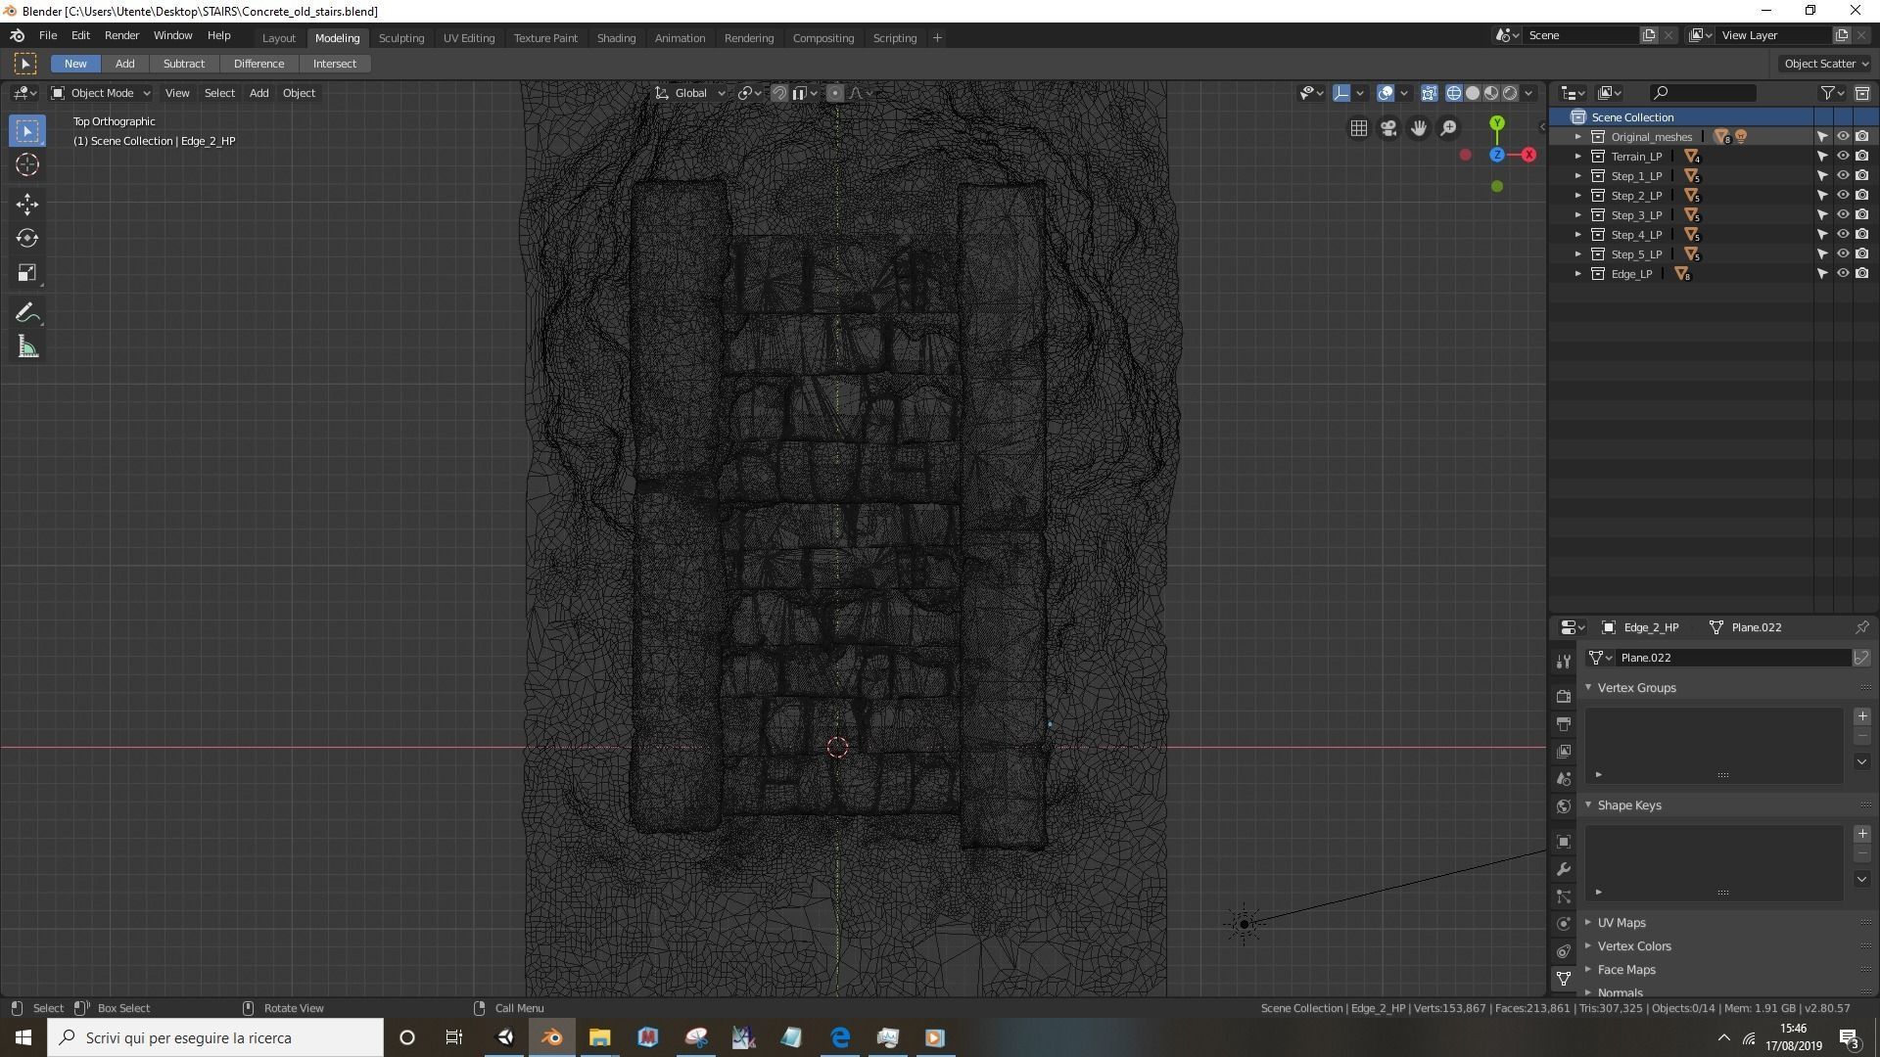
Task: Open the Object Scatter dropdown
Action: pyautogui.click(x=1826, y=64)
